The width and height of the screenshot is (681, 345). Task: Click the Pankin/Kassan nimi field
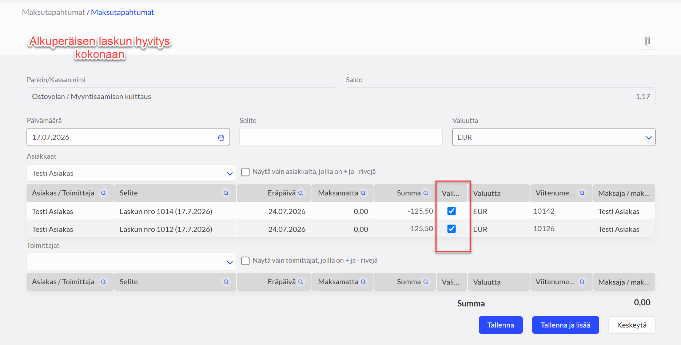(181, 96)
